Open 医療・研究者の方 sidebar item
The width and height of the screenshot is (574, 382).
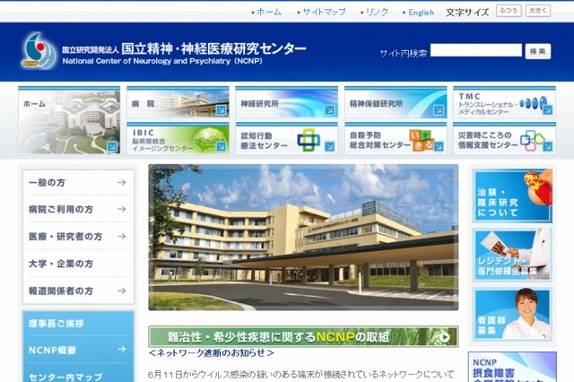[x=78, y=237]
